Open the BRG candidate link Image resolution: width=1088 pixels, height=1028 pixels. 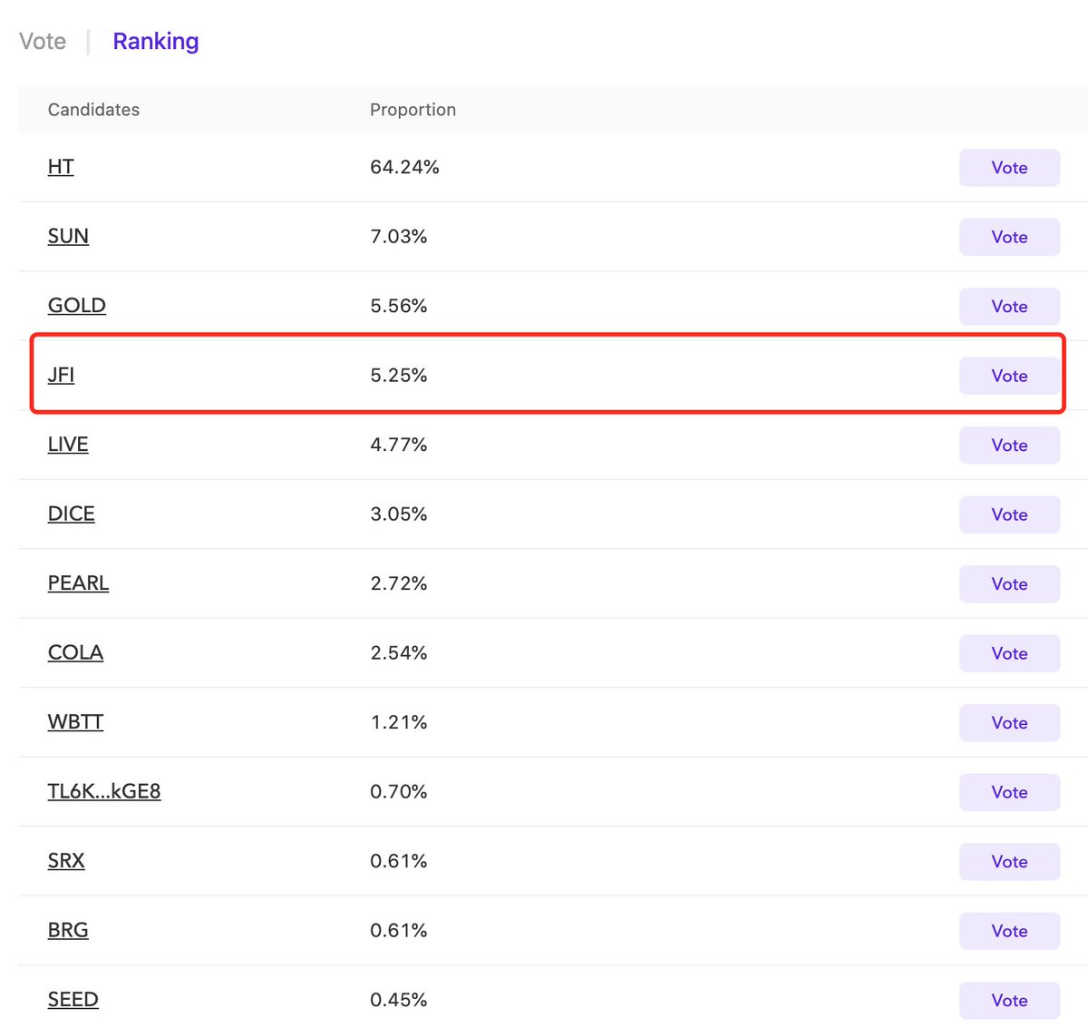(68, 930)
